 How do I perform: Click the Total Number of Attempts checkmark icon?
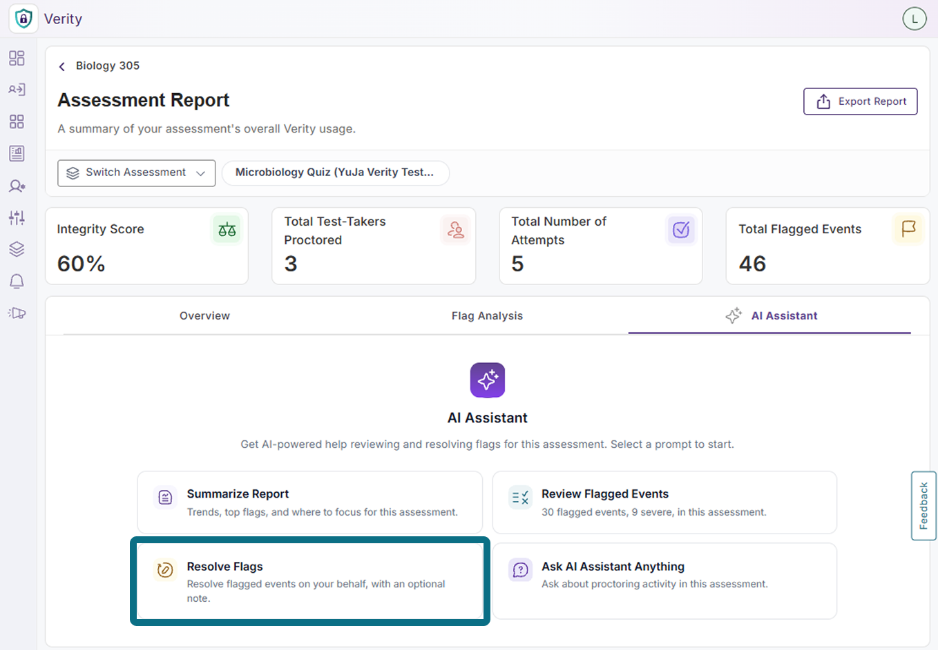681,230
